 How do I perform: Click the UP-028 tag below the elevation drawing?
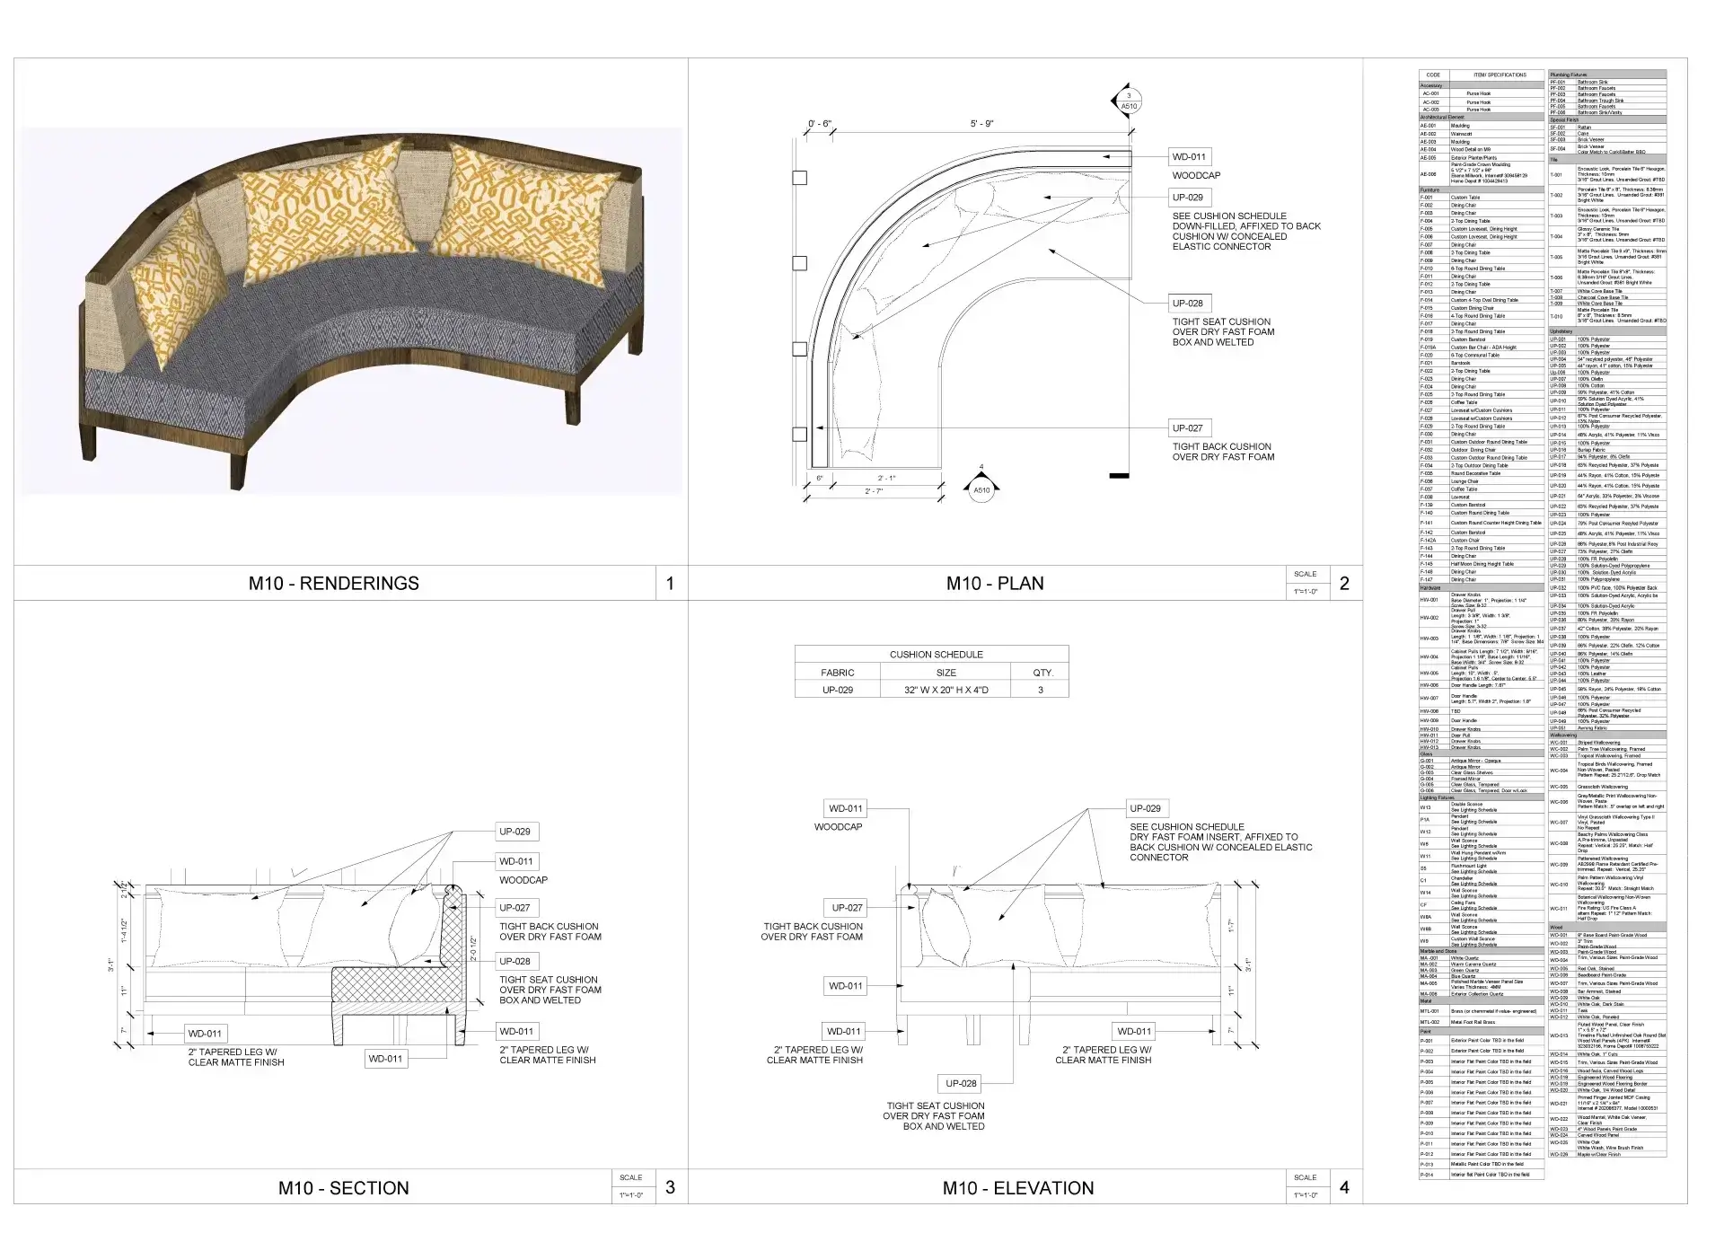(x=961, y=1083)
